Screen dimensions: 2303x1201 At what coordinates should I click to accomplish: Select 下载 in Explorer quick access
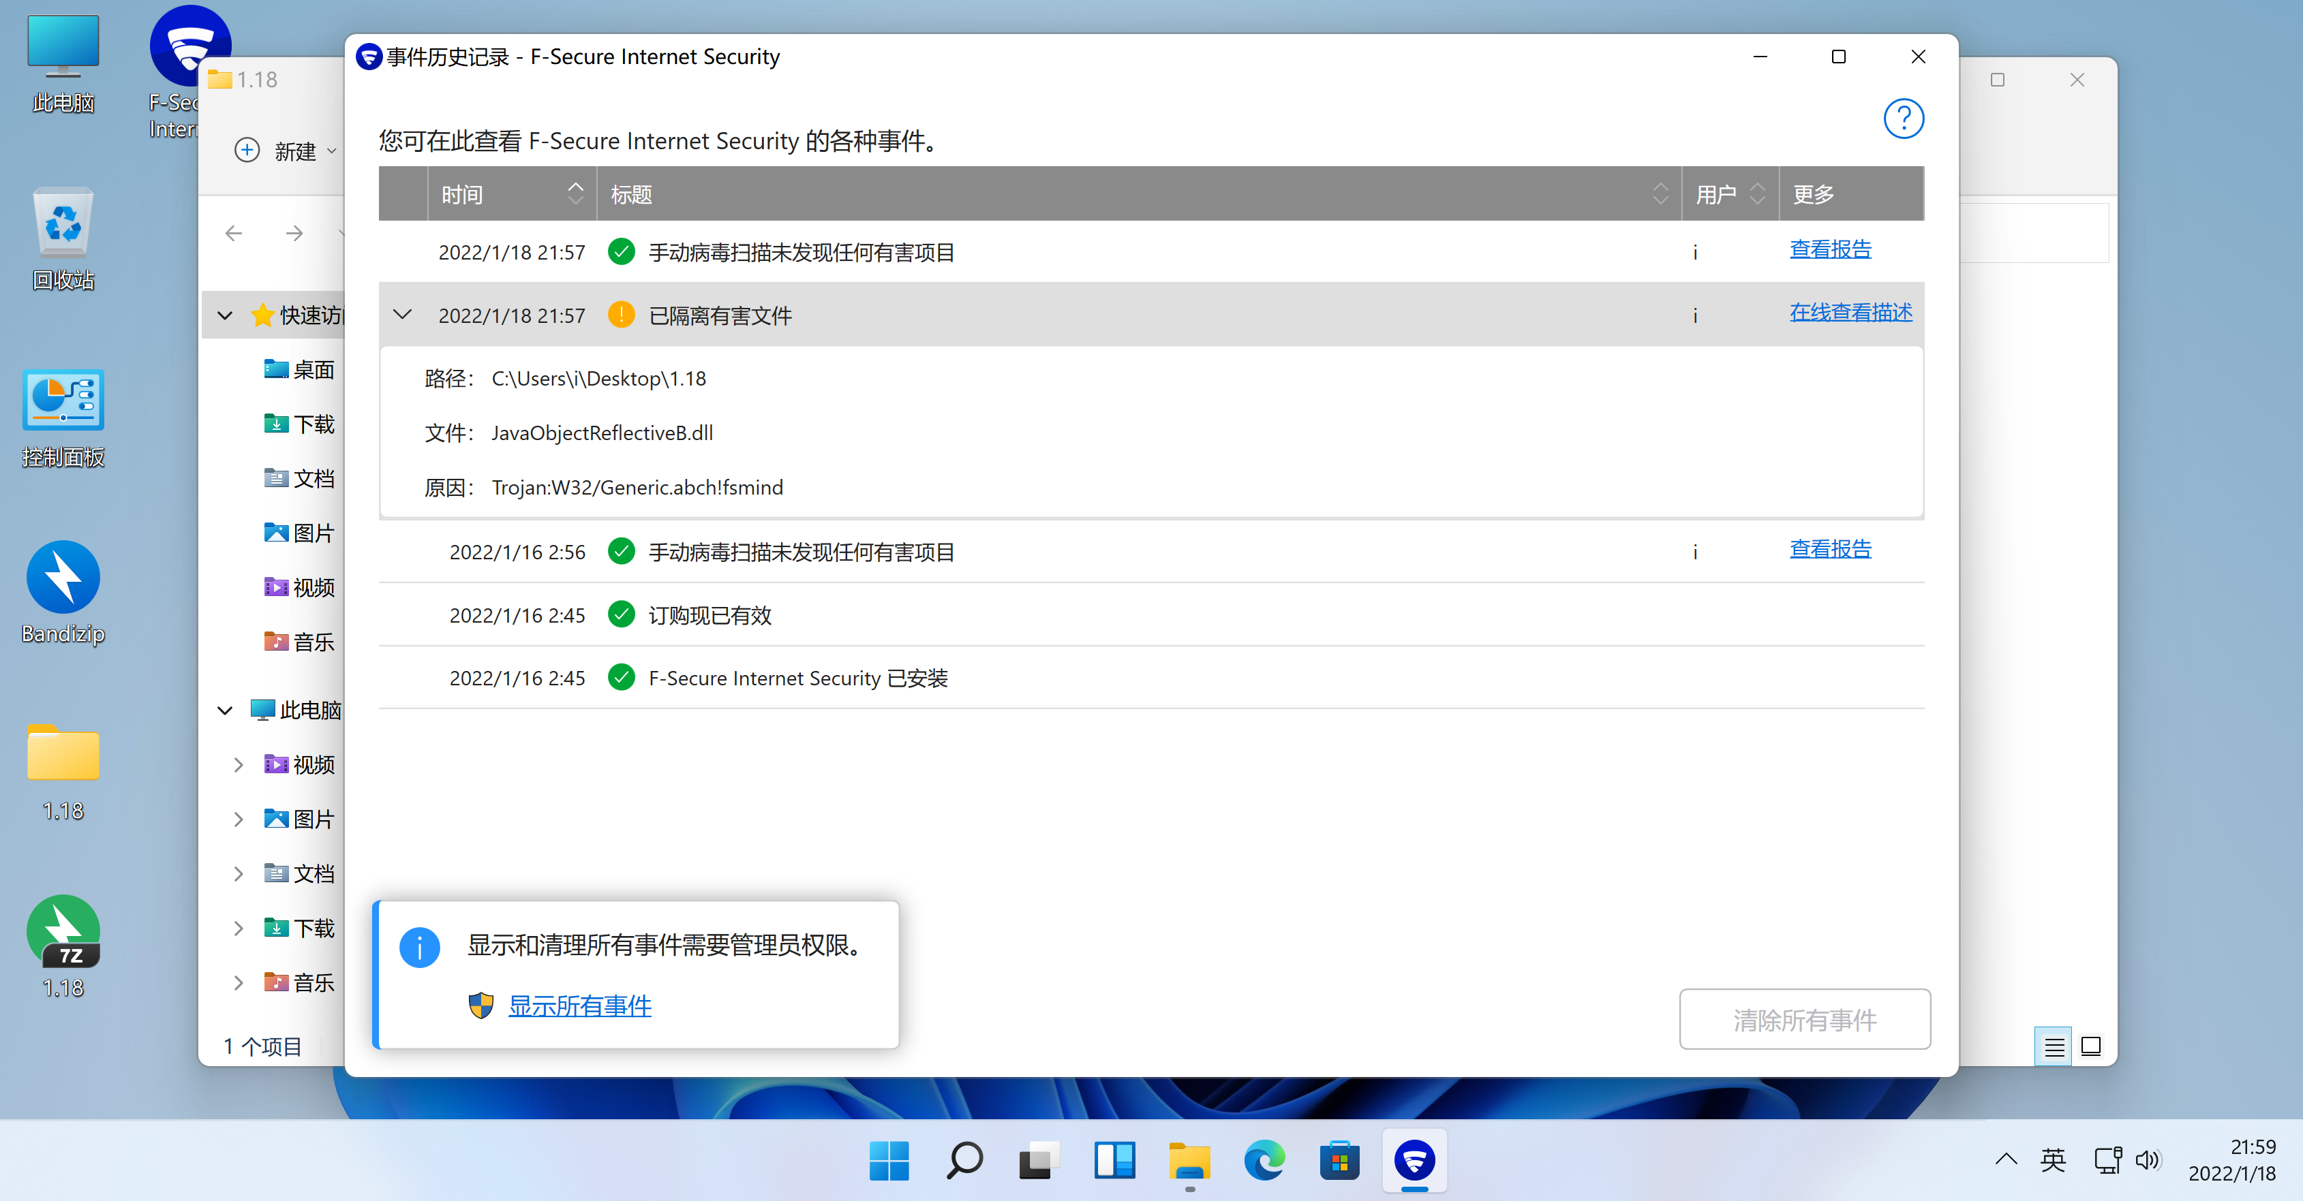(299, 424)
